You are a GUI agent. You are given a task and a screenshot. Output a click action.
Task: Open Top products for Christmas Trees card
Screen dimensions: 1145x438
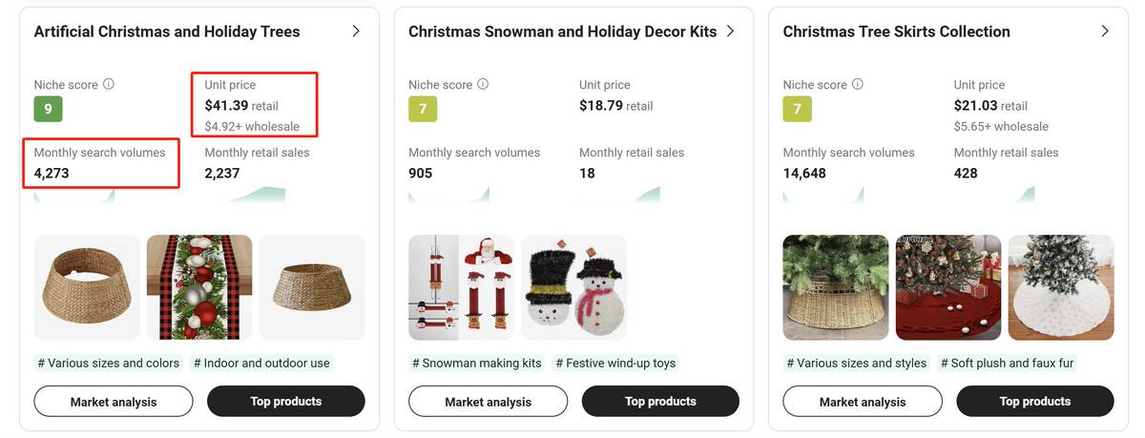pos(285,402)
